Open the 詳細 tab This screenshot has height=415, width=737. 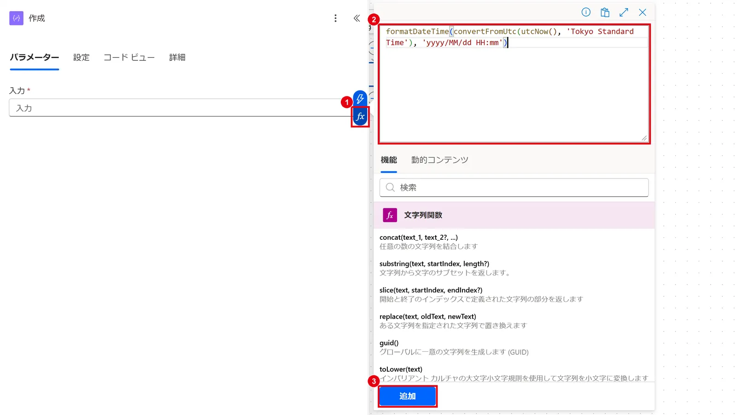[177, 57]
